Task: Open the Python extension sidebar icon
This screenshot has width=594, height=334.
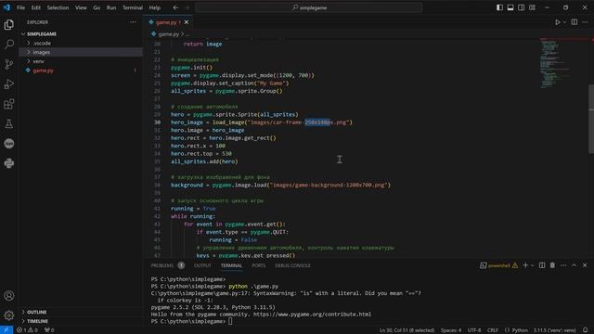Action: click(x=9, y=163)
